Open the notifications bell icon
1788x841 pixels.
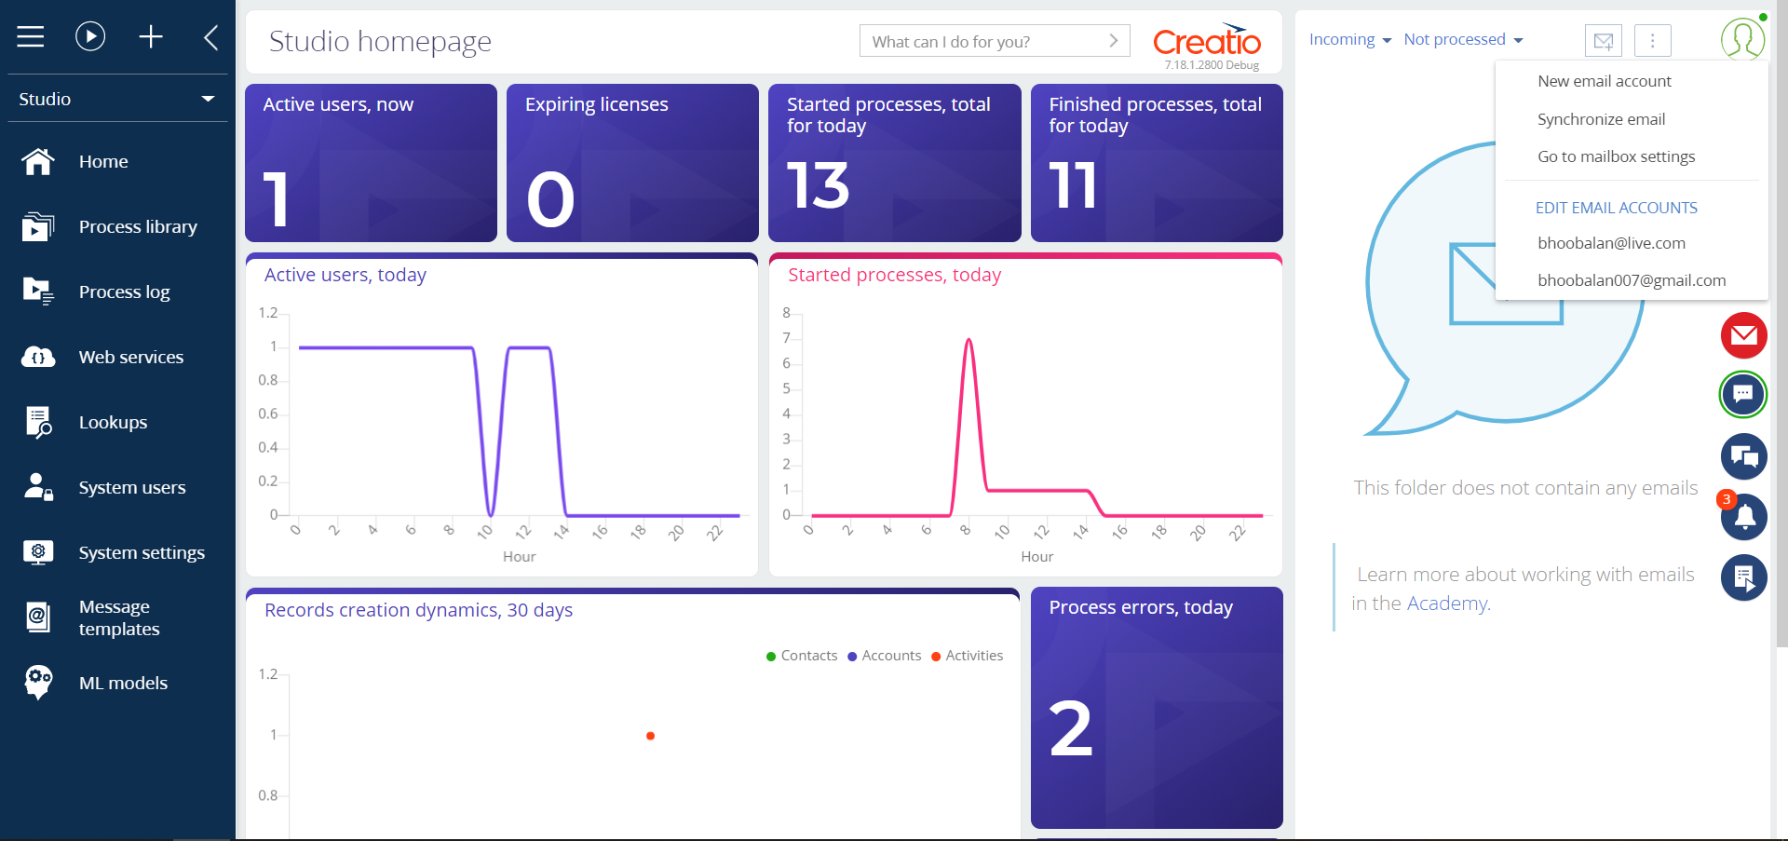tap(1743, 517)
